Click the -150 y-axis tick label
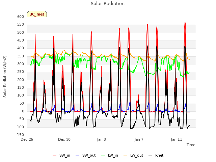 [x=20, y=135]
